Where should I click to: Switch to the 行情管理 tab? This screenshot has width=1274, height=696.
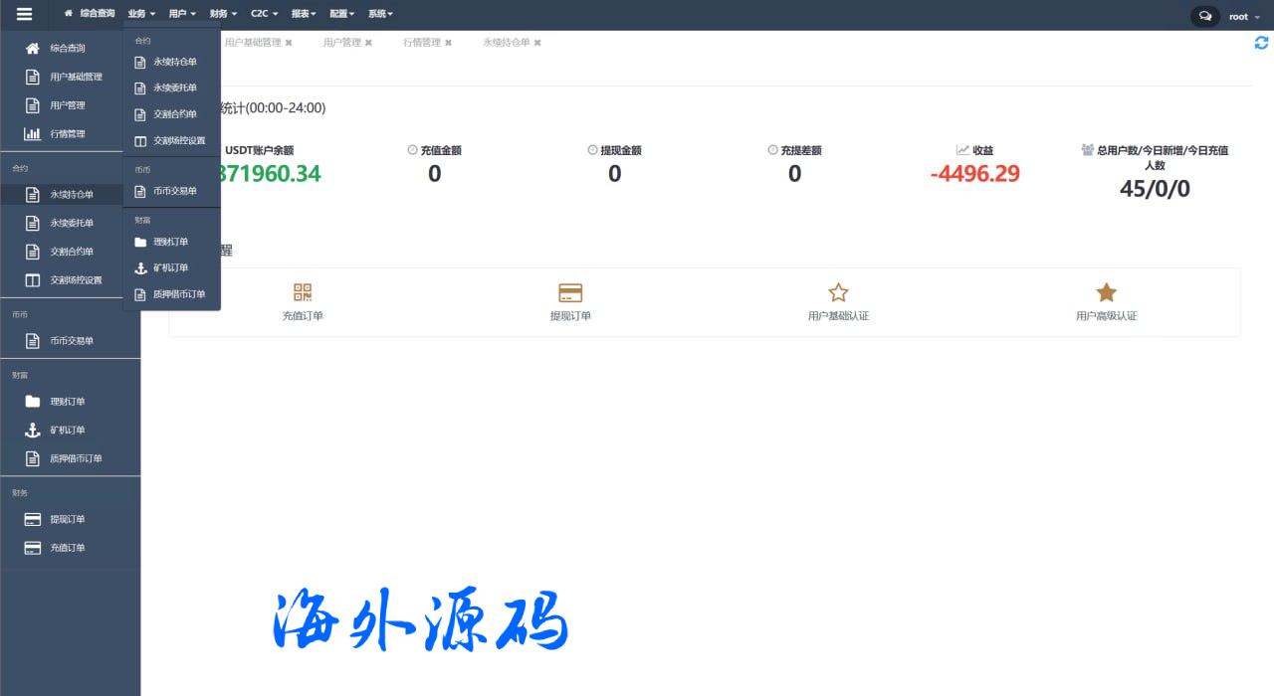tap(421, 43)
